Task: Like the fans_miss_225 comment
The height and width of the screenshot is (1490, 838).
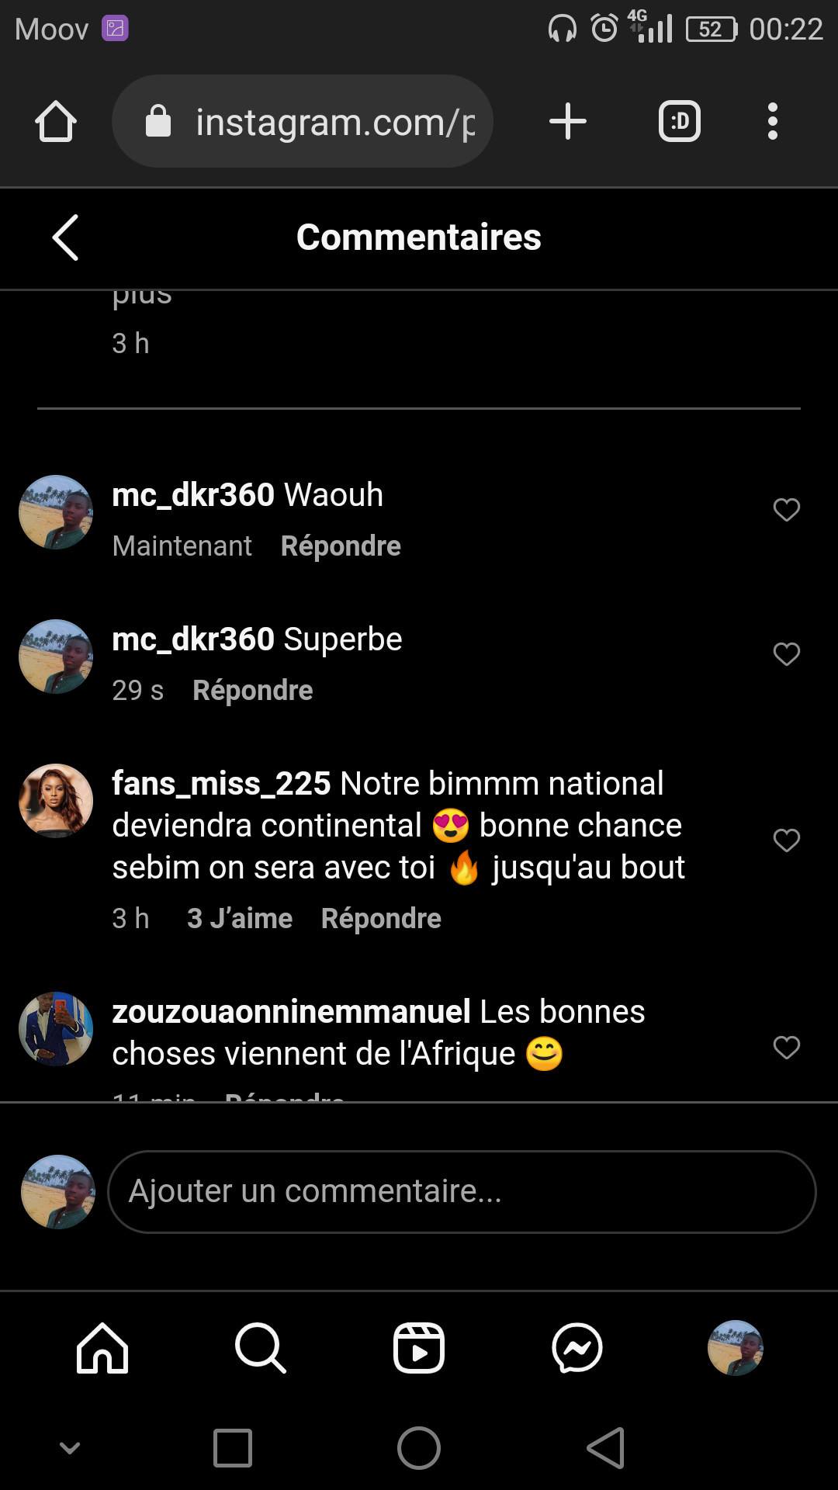Action: point(787,840)
